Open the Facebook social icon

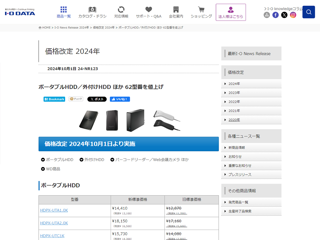[275, 15]
